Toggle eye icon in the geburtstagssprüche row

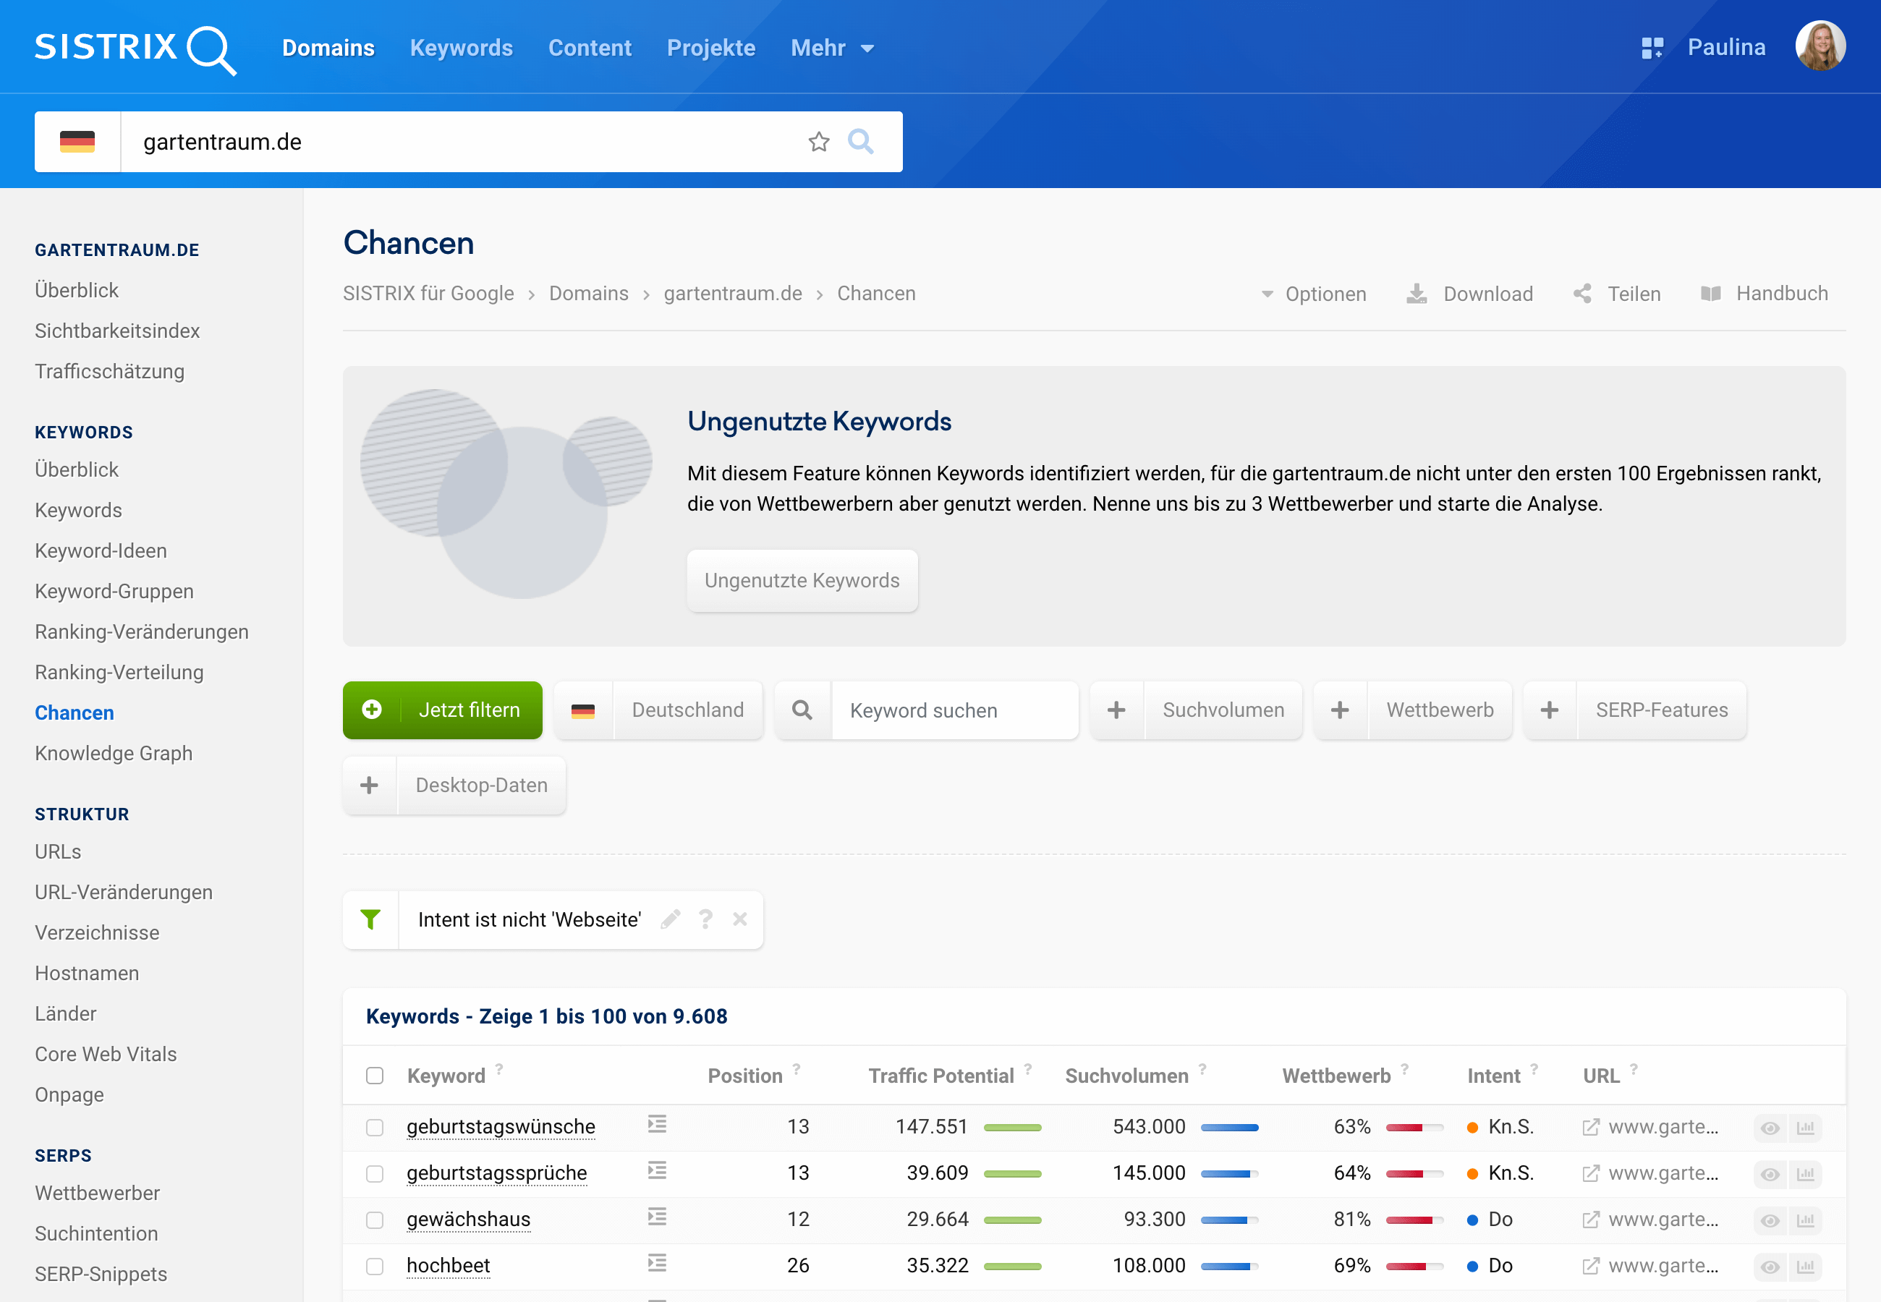1770,1174
